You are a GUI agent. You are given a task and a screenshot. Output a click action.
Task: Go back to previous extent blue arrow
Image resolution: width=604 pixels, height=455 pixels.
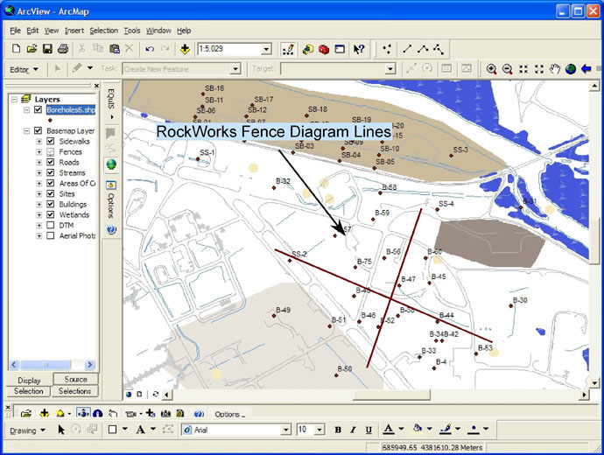tap(586, 69)
